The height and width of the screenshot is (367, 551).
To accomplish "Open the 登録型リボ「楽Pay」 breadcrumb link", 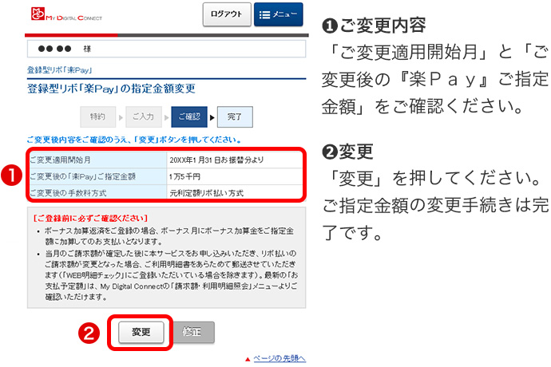I will coord(60,69).
